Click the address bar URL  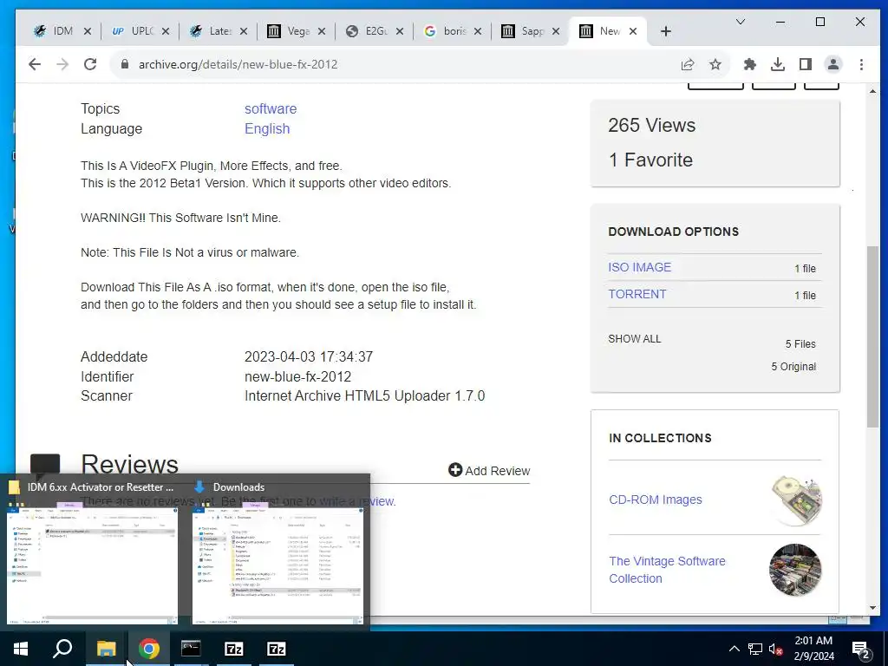238,64
